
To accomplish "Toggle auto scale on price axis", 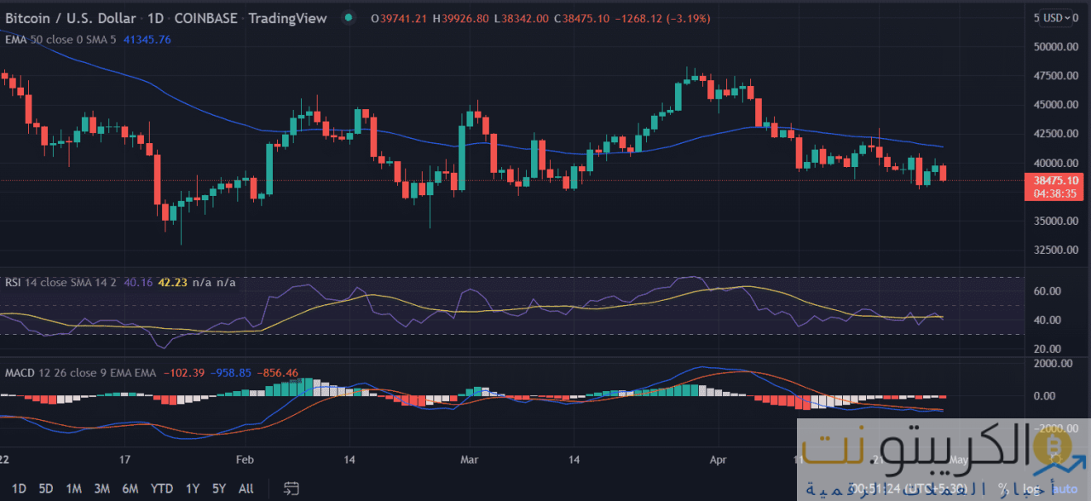I will tap(1065, 489).
